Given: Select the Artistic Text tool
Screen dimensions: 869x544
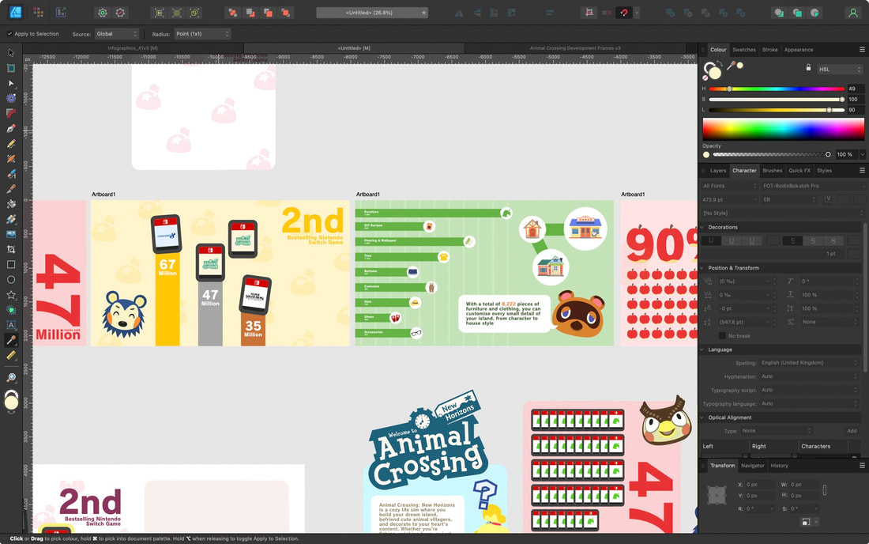Looking at the screenshot, I should tap(11, 325).
